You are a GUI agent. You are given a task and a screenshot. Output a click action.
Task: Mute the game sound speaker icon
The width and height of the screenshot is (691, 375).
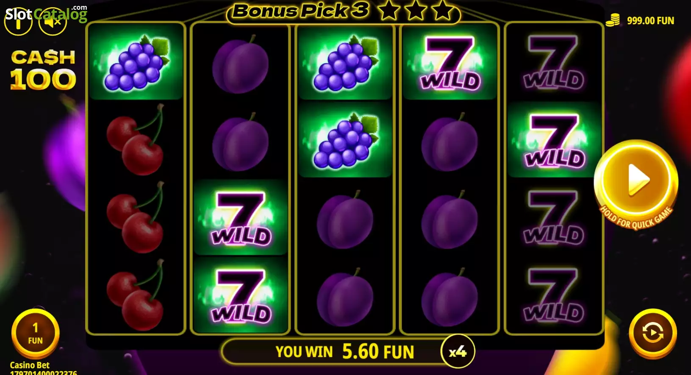click(53, 22)
